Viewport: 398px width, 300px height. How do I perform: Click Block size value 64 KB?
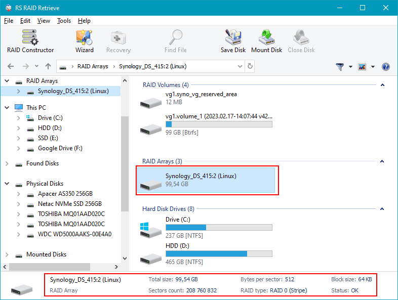click(365, 279)
